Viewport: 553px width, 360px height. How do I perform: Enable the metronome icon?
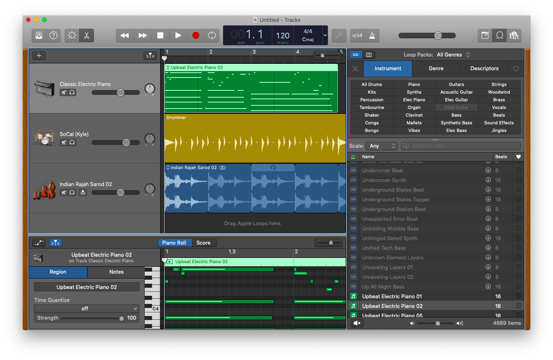pos(372,35)
